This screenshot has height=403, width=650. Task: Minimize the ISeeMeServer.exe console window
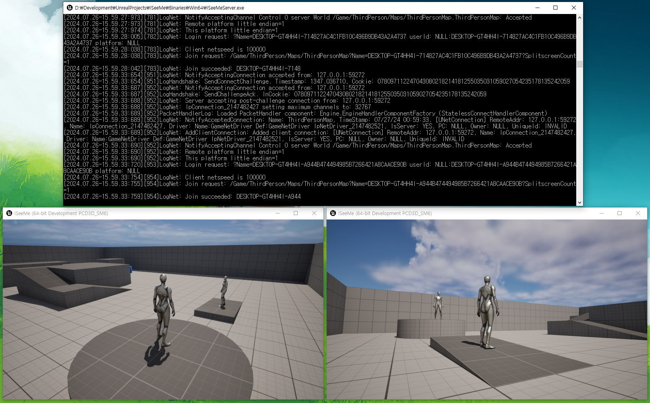pos(537,8)
